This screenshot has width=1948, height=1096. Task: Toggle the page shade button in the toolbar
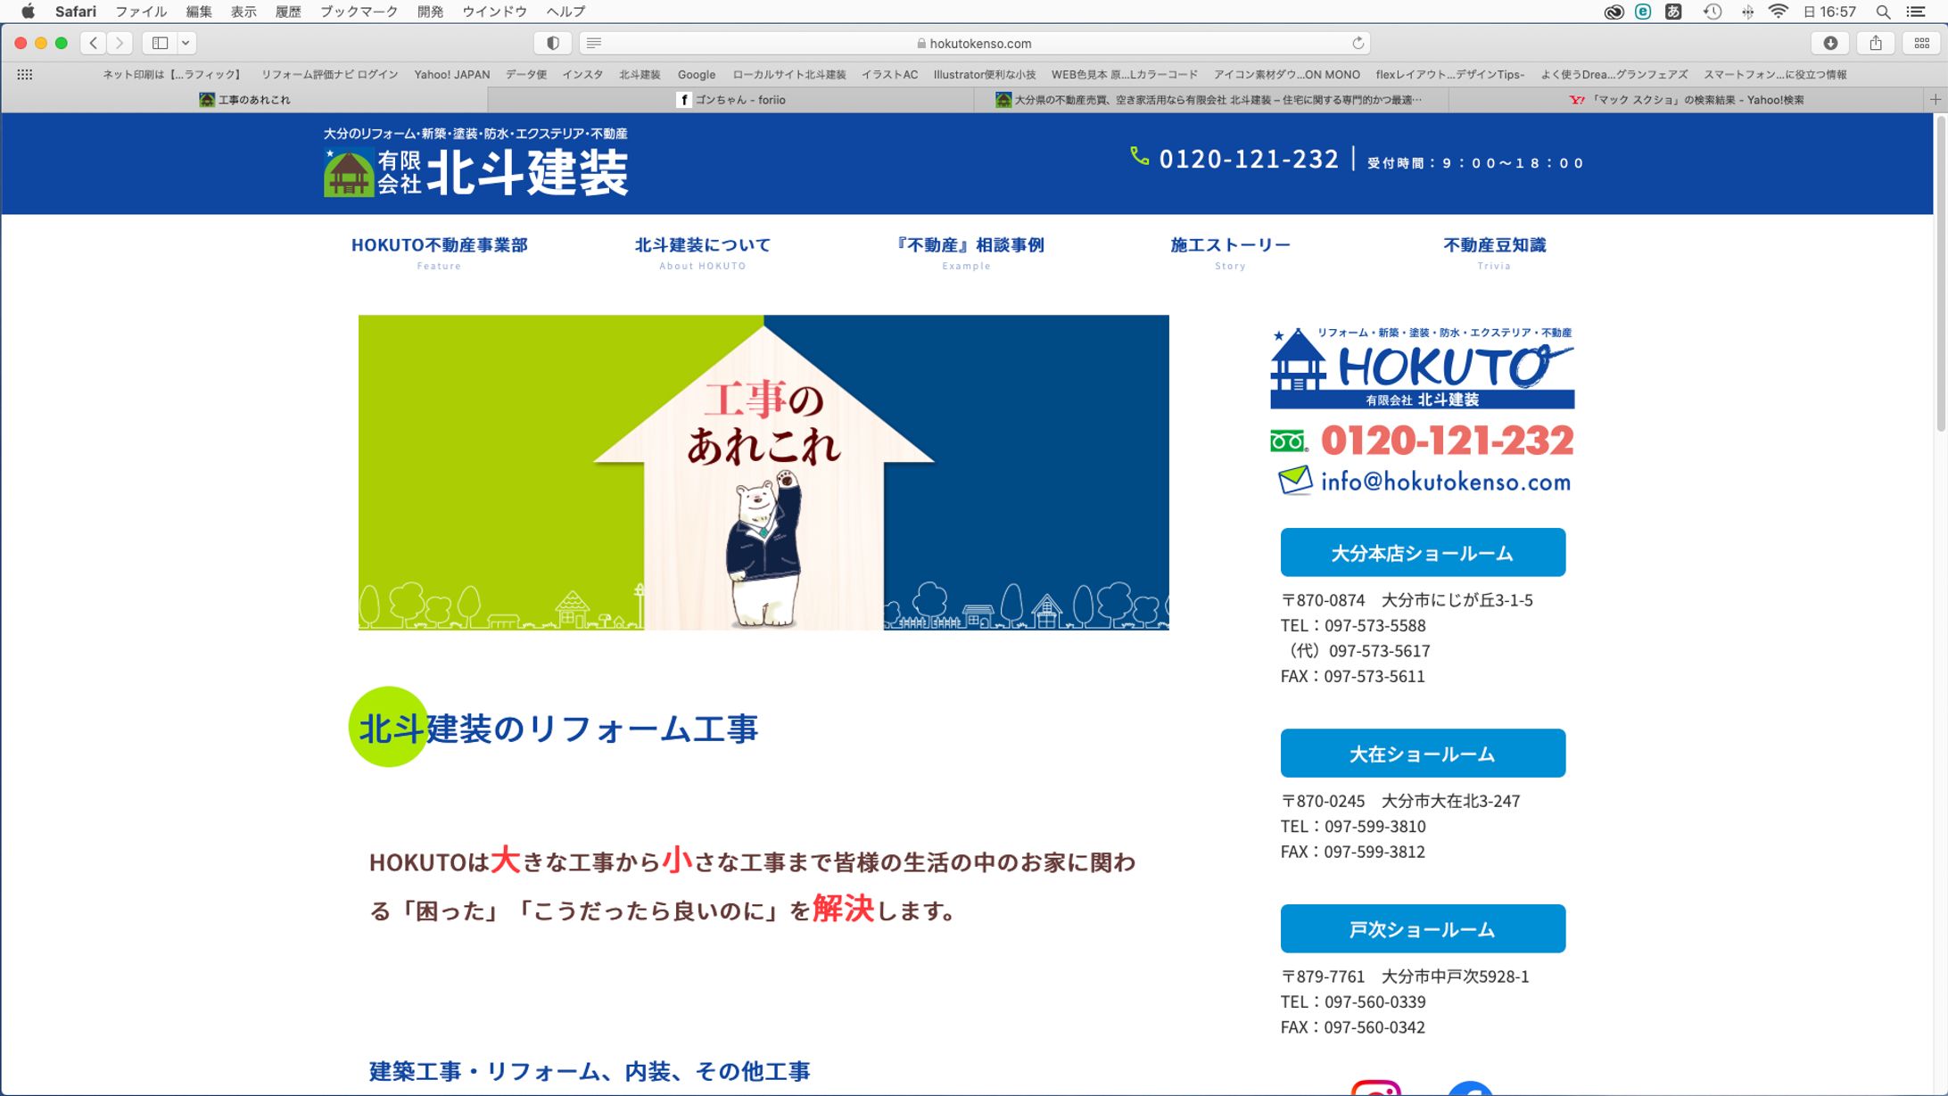(x=552, y=42)
